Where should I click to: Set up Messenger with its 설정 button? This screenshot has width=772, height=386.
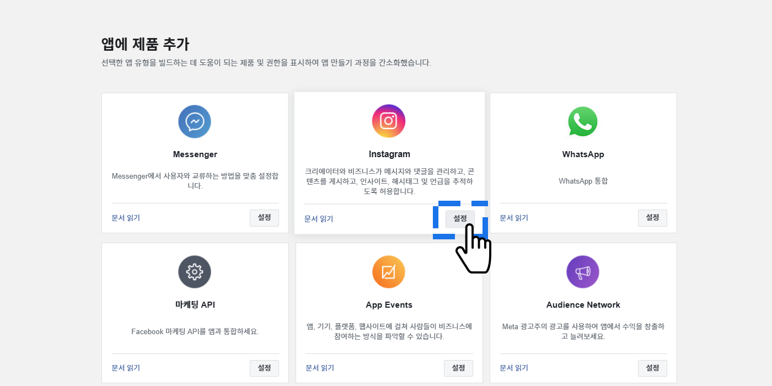[x=264, y=218]
